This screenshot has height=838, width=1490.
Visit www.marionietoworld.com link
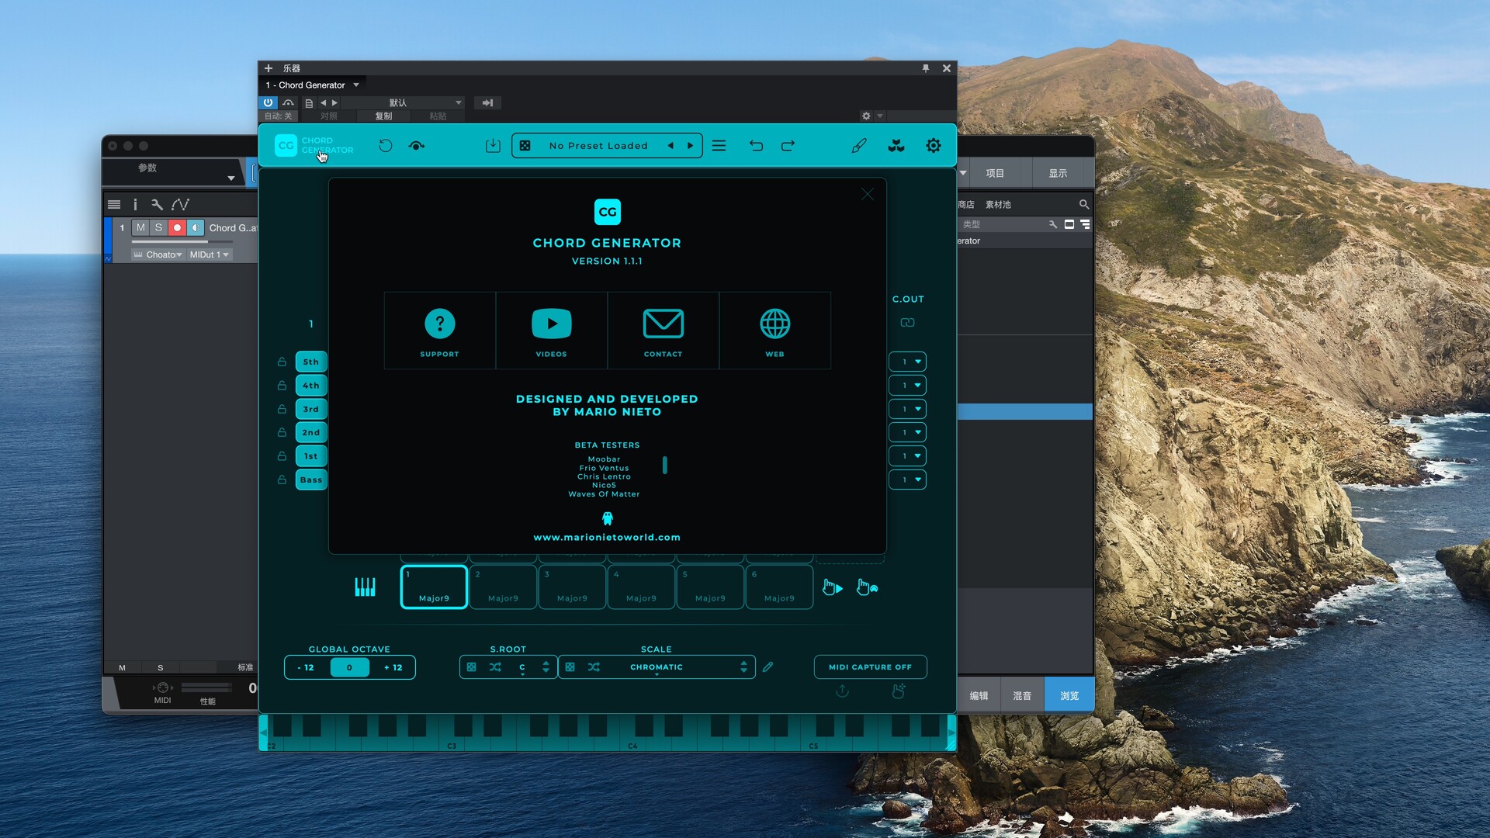(x=607, y=537)
